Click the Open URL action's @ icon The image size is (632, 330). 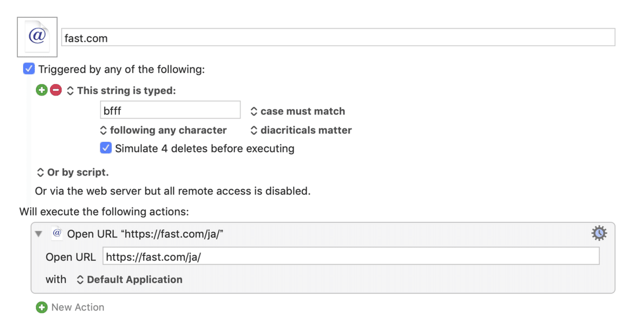[57, 233]
